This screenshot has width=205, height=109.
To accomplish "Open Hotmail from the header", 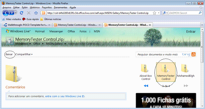I will (x=40, y=31).
